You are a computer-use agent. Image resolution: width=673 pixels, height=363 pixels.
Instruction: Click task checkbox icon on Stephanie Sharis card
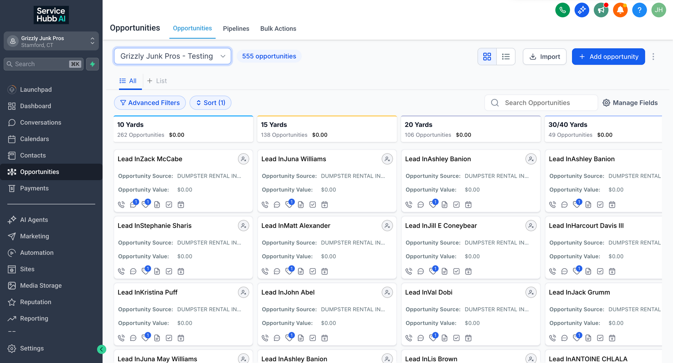click(169, 271)
